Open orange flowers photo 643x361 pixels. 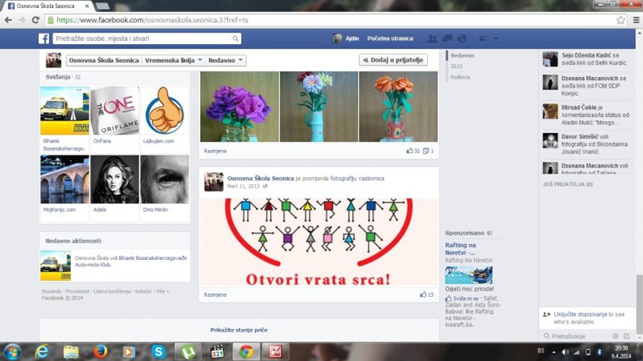click(398, 107)
